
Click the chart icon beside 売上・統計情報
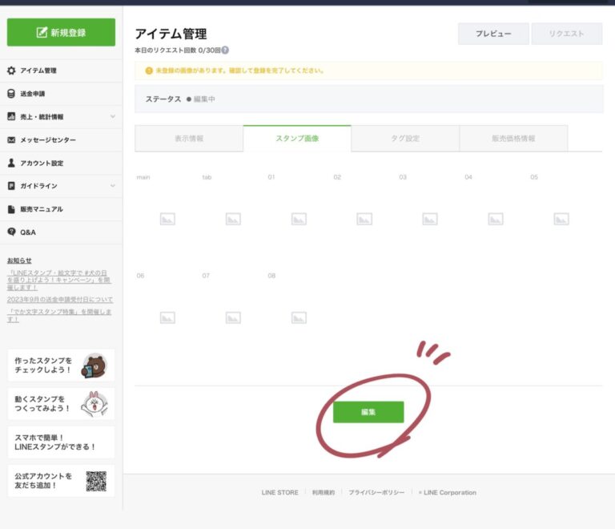[11, 117]
